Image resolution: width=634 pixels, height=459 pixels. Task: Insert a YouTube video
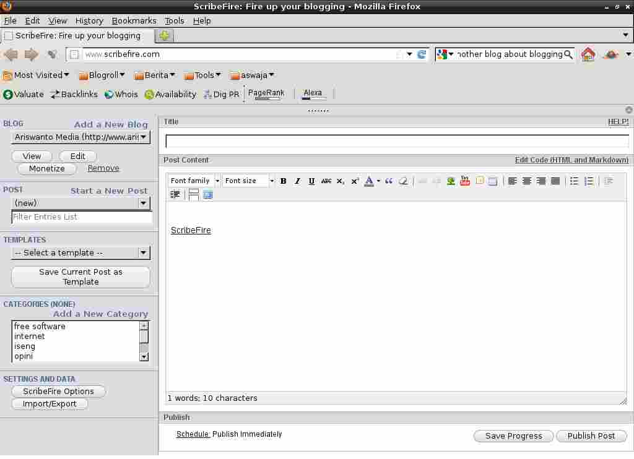[465, 181]
